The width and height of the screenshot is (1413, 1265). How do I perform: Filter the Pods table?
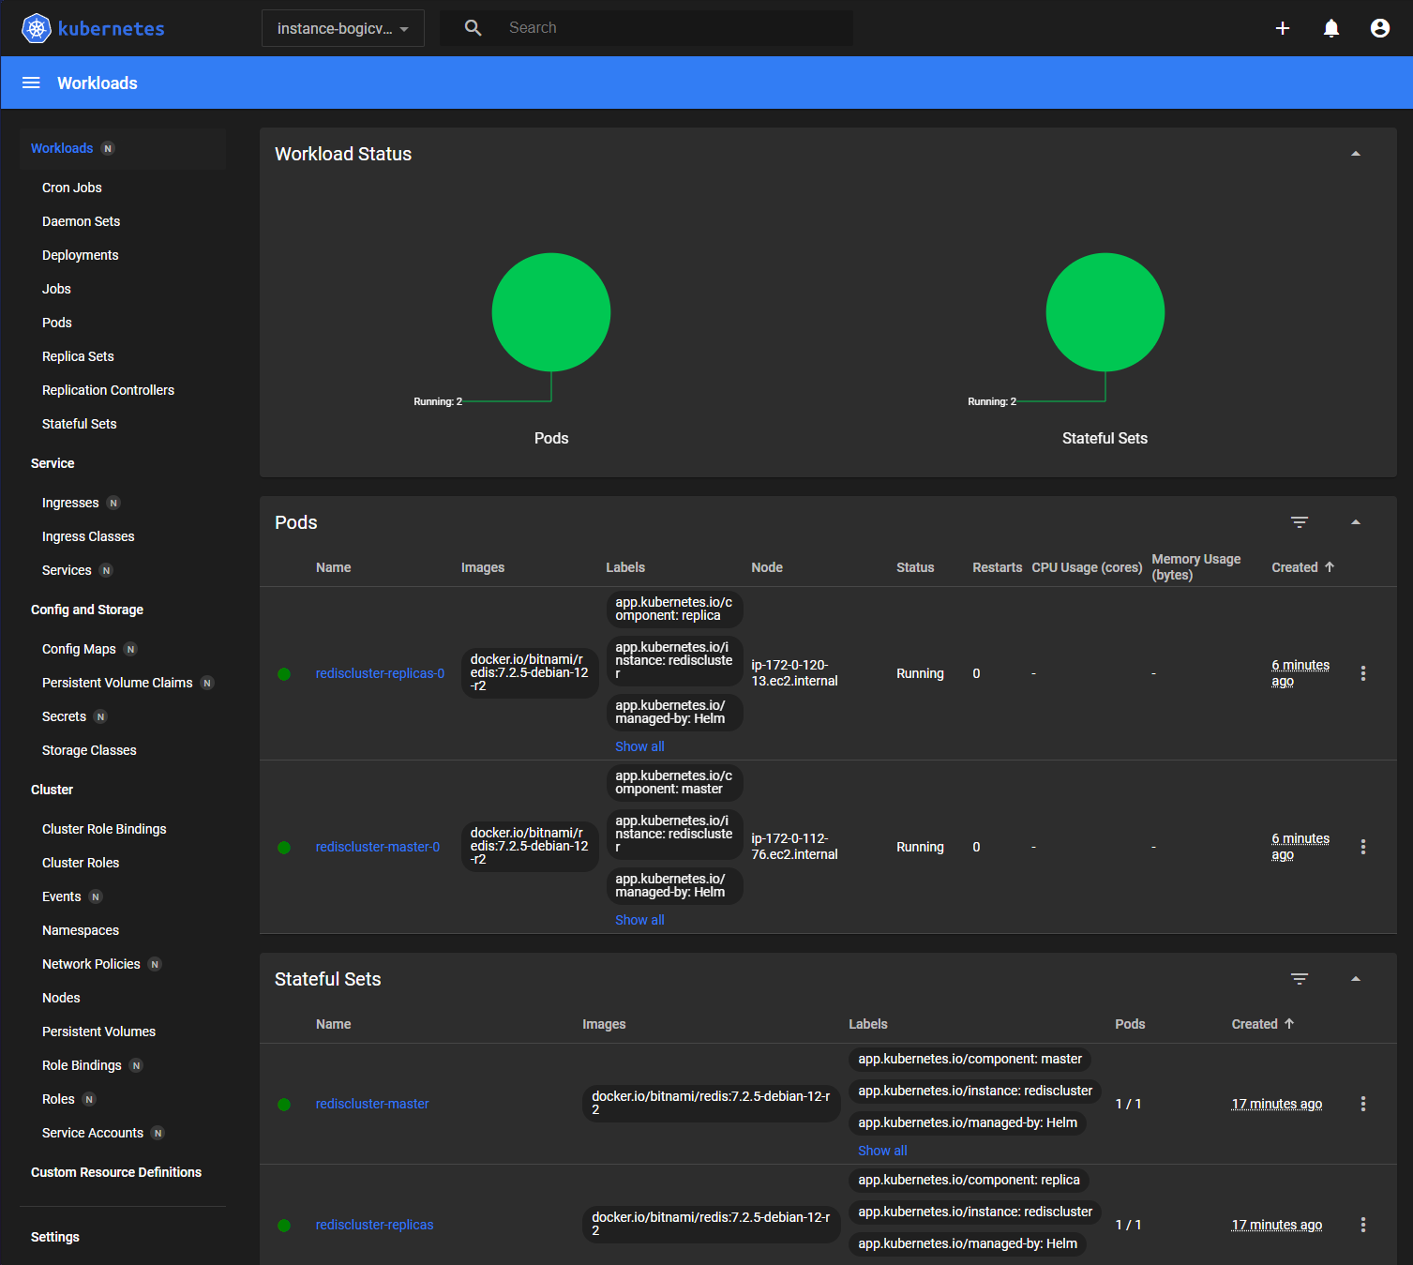coord(1300,522)
